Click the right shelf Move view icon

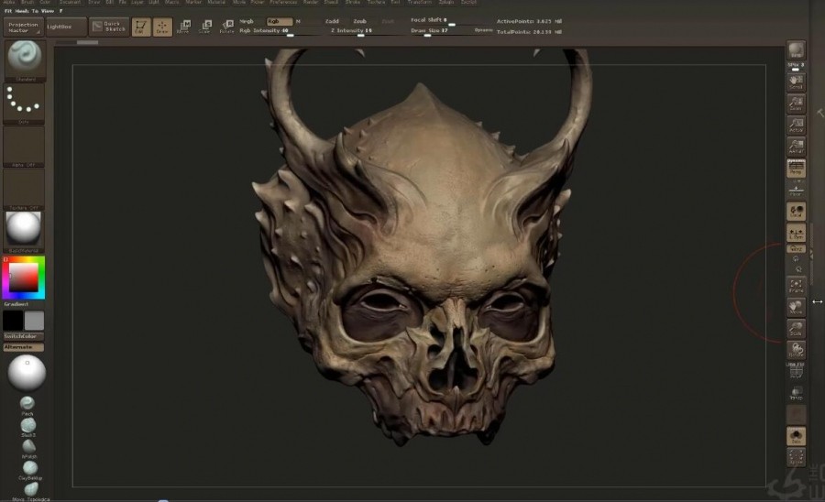coord(796,308)
